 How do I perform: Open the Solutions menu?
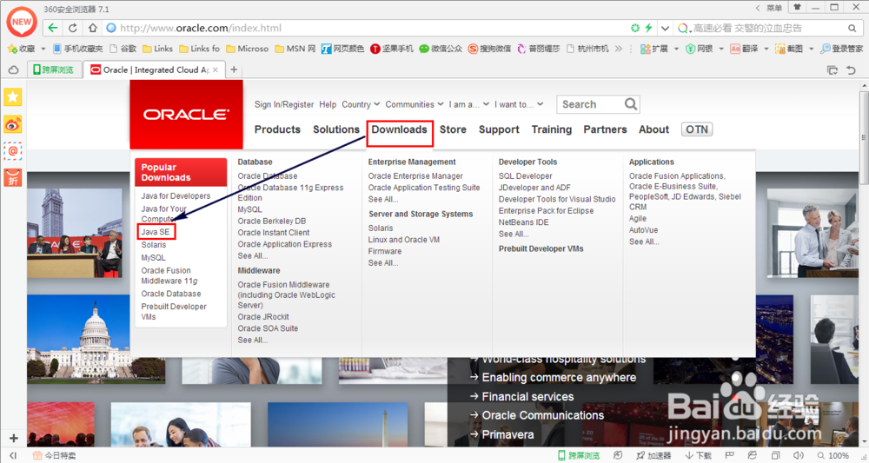tap(335, 129)
